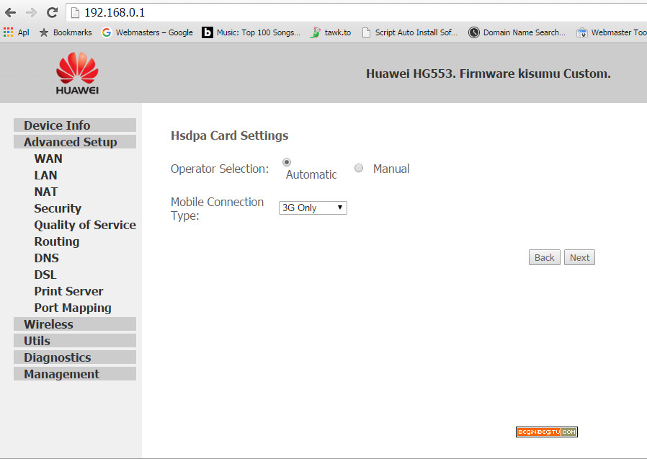This screenshot has height=459, width=647.
Task: Collapse the Advanced Setup menu
Action: pyautogui.click(x=75, y=141)
